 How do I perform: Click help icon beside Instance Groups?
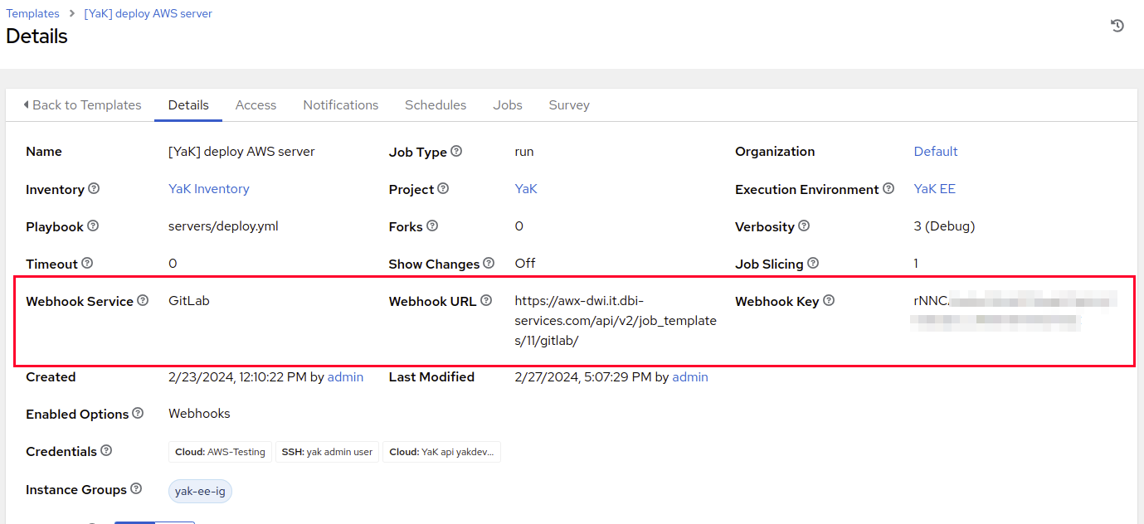pos(136,489)
